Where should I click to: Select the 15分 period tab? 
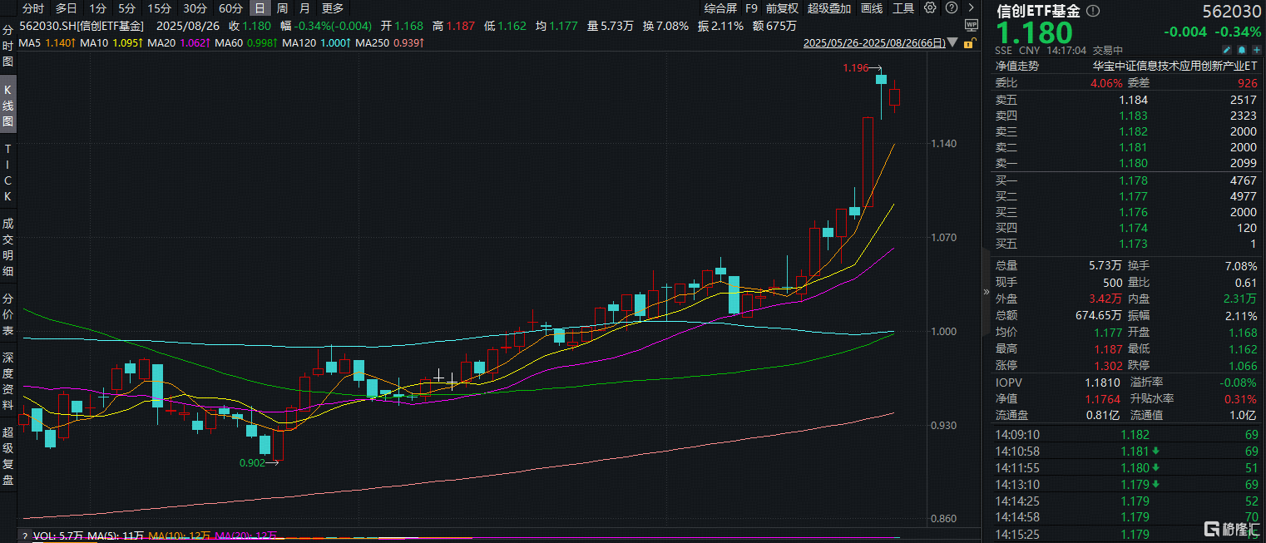tap(158, 8)
